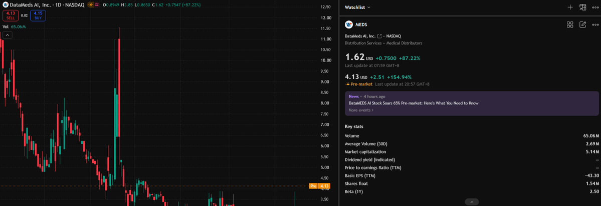Viewport: 601px width, 206px height.
Task: Click the Medical Distributors industry link
Action: (404, 43)
